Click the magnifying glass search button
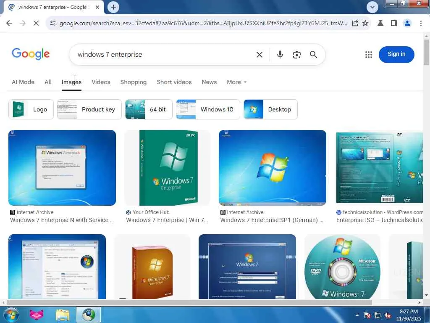430x323 pixels. [313, 55]
